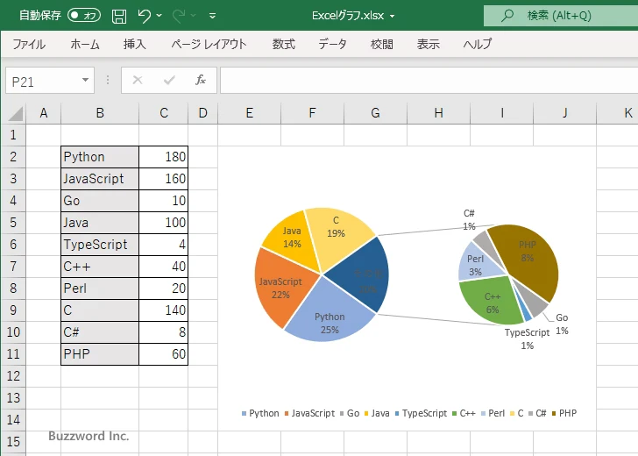
Task: Click the Select All corner triangle
Action: (16, 114)
